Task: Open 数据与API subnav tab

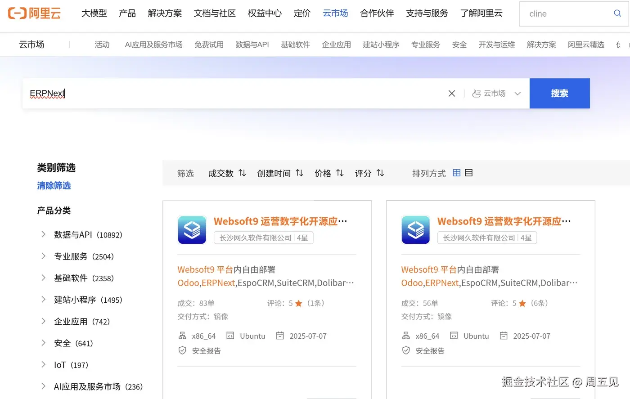Action: pos(252,45)
